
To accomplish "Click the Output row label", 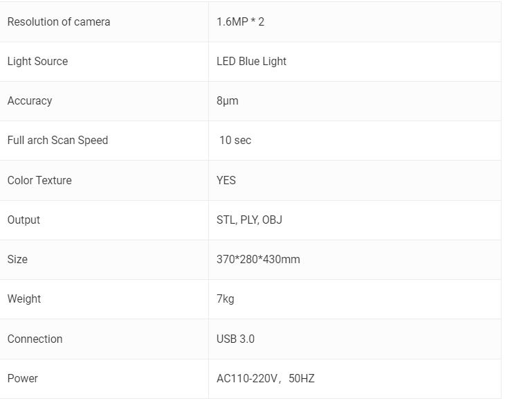I will [24, 220].
